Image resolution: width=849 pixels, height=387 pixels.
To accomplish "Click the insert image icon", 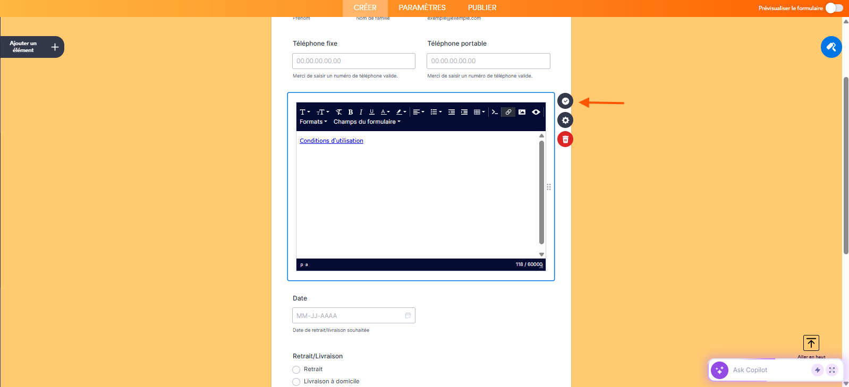I will (x=522, y=112).
